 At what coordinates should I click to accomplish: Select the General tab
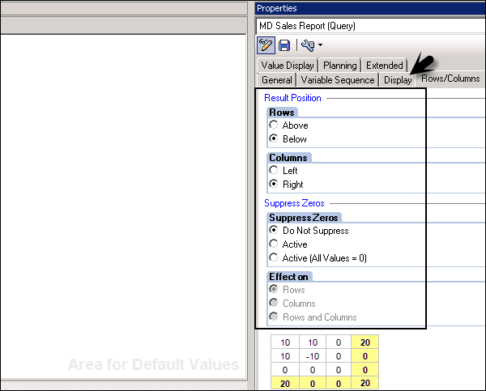point(277,80)
